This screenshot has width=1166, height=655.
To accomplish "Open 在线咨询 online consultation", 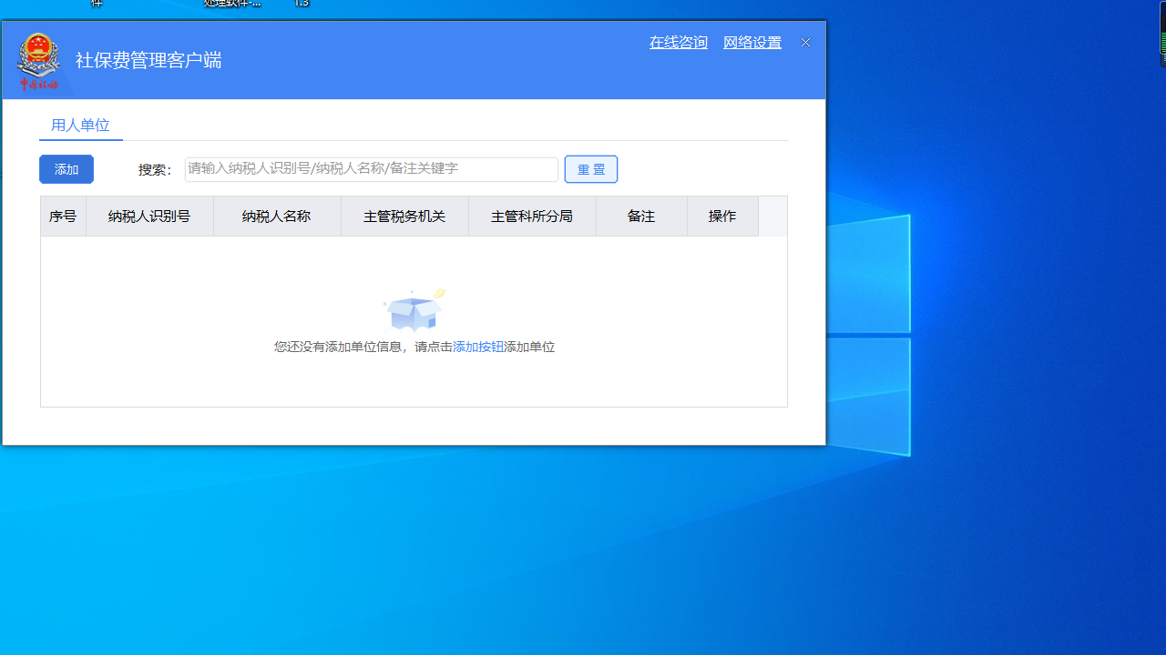I will point(678,42).
